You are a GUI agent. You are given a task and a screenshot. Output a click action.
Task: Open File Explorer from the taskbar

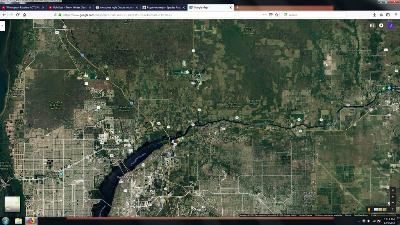click(x=18, y=221)
